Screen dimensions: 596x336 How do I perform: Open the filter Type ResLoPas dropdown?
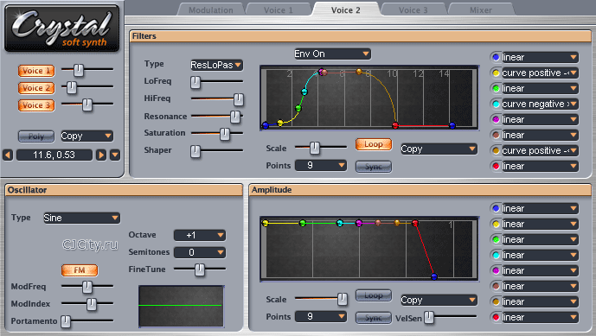[216, 65]
